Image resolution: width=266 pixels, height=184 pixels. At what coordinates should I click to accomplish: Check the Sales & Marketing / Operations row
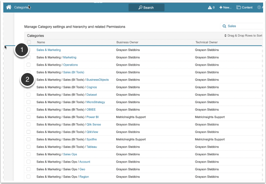28,65
